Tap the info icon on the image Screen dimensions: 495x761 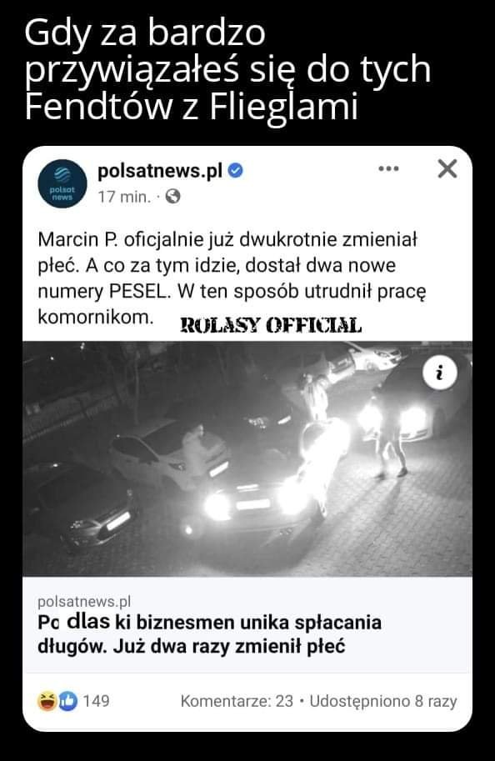[440, 373]
